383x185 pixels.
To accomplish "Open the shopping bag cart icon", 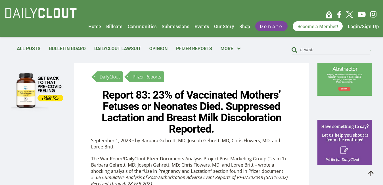I will coord(329,14).
